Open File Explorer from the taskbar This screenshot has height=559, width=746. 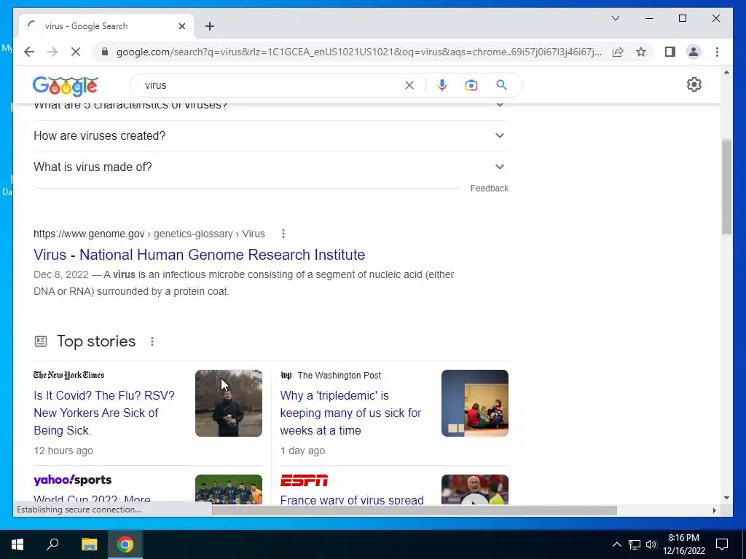89,544
